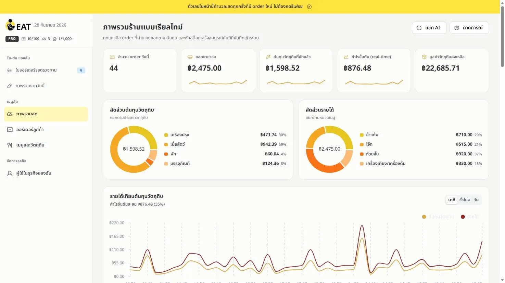Click the fork-and-knife icon for เมนูและวัตถุดิบ
This screenshot has height=283, width=505.
pos(10,145)
